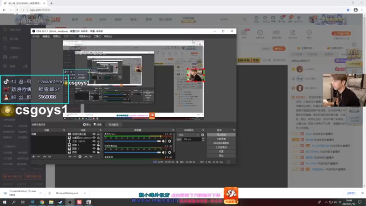
Task: Hide the 视频采集设备 source with its eye icon
Action: [94, 134]
